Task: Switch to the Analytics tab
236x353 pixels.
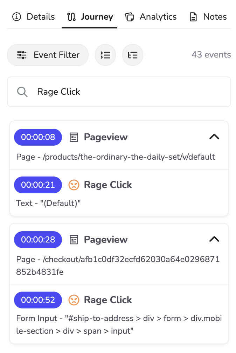Action: pyautogui.click(x=151, y=17)
